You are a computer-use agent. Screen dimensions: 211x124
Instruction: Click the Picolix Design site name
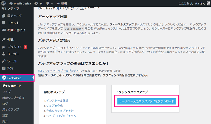point(23,4)
